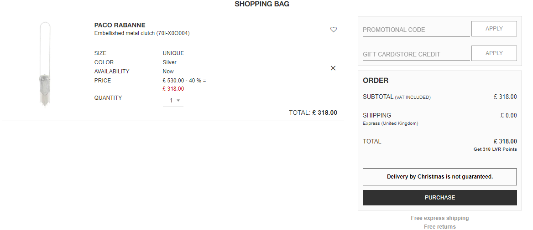The image size is (533, 230).
Task: Apply the gift card or store credit
Action: tap(494, 53)
